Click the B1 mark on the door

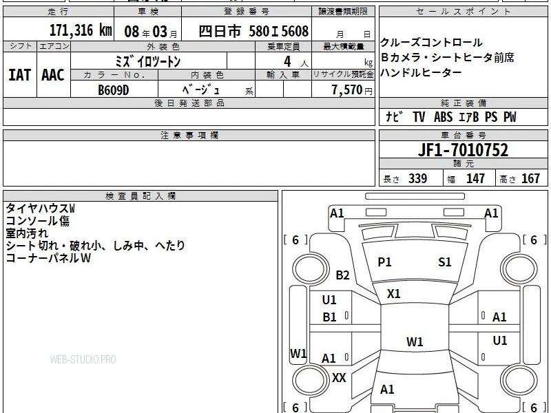pos(330,317)
